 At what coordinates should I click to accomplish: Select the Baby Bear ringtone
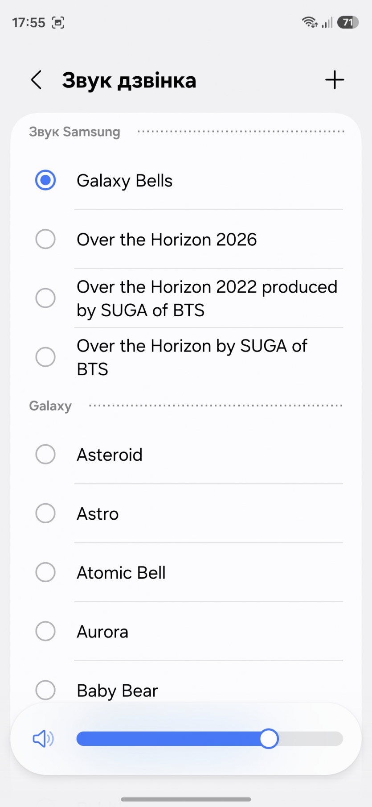pyautogui.click(x=45, y=690)
